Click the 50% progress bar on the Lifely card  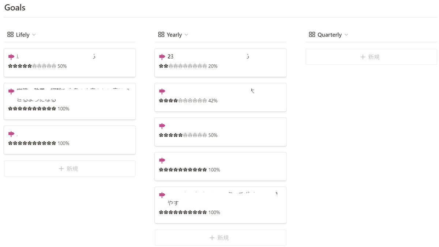tap(32, 66)
